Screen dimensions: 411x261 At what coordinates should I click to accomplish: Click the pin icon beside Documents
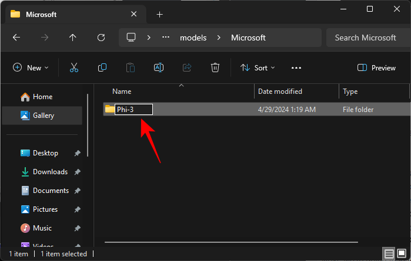tap(78, 191)
